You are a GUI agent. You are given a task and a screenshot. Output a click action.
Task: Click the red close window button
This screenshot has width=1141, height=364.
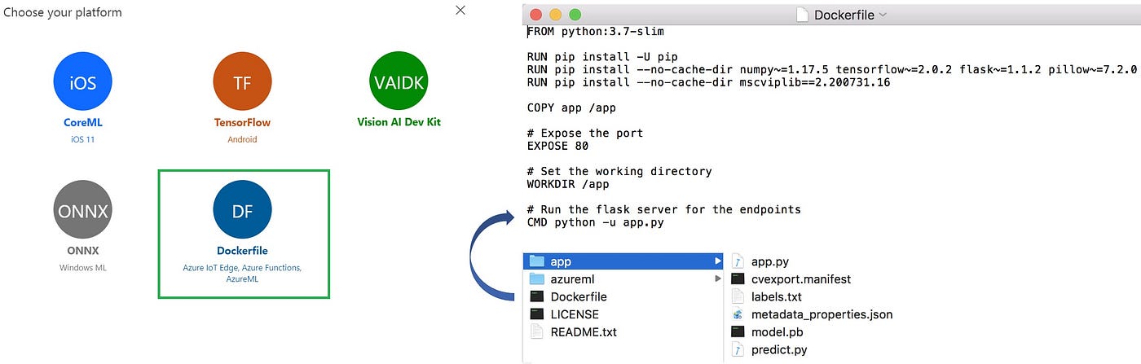click(x=535, y=15)
